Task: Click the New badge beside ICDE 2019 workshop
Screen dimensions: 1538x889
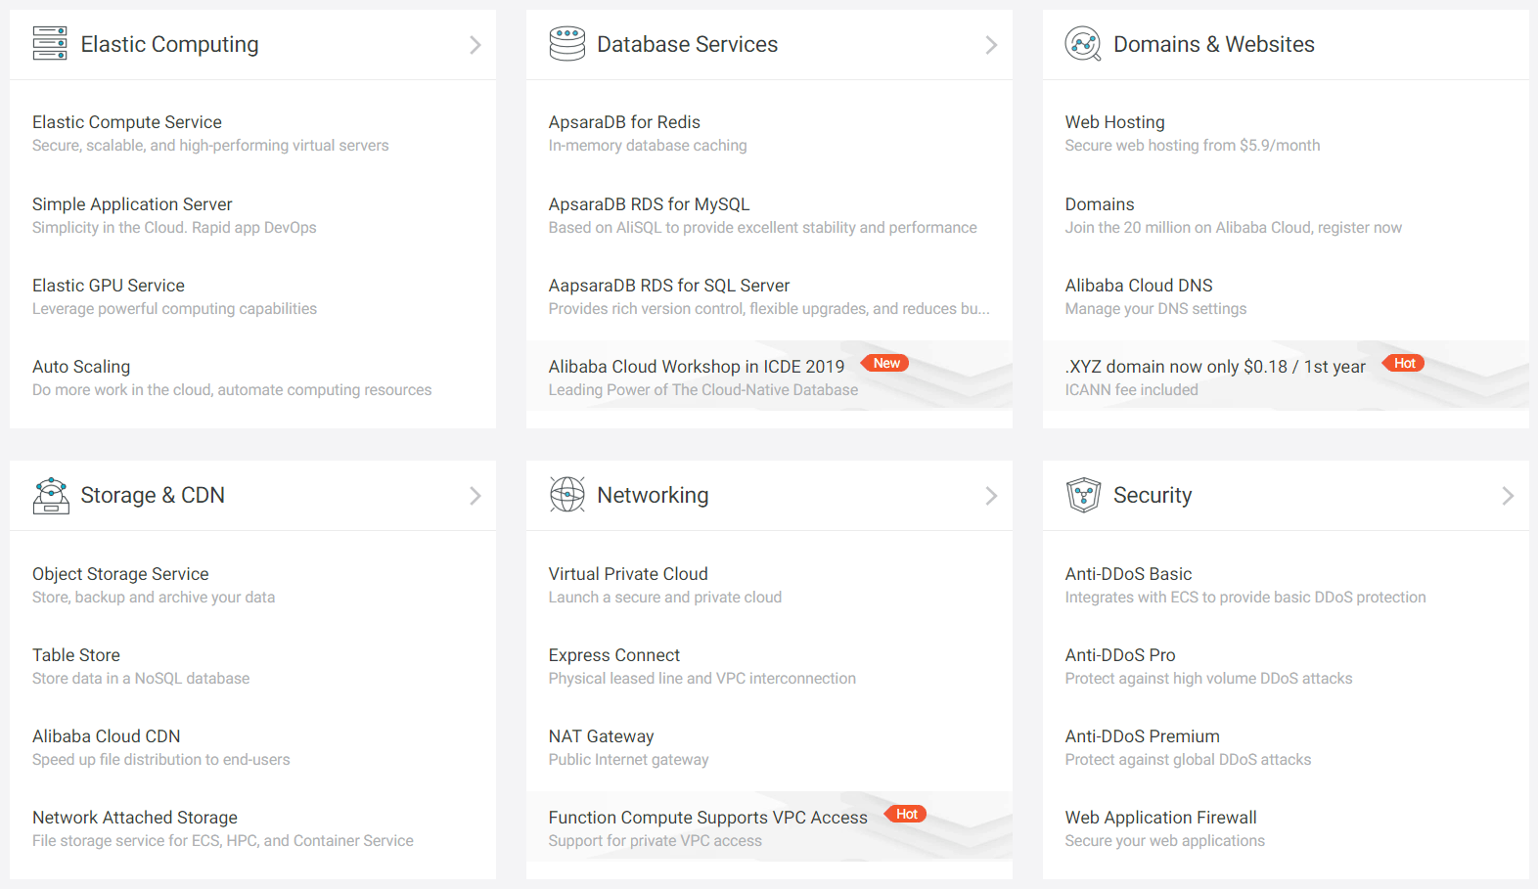Action: tap(885, 363)
